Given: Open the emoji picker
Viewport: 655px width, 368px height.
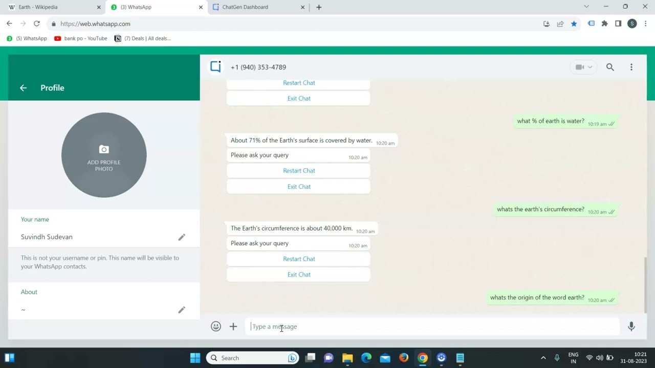Looking at the screenshot, I should coord(216,326).
